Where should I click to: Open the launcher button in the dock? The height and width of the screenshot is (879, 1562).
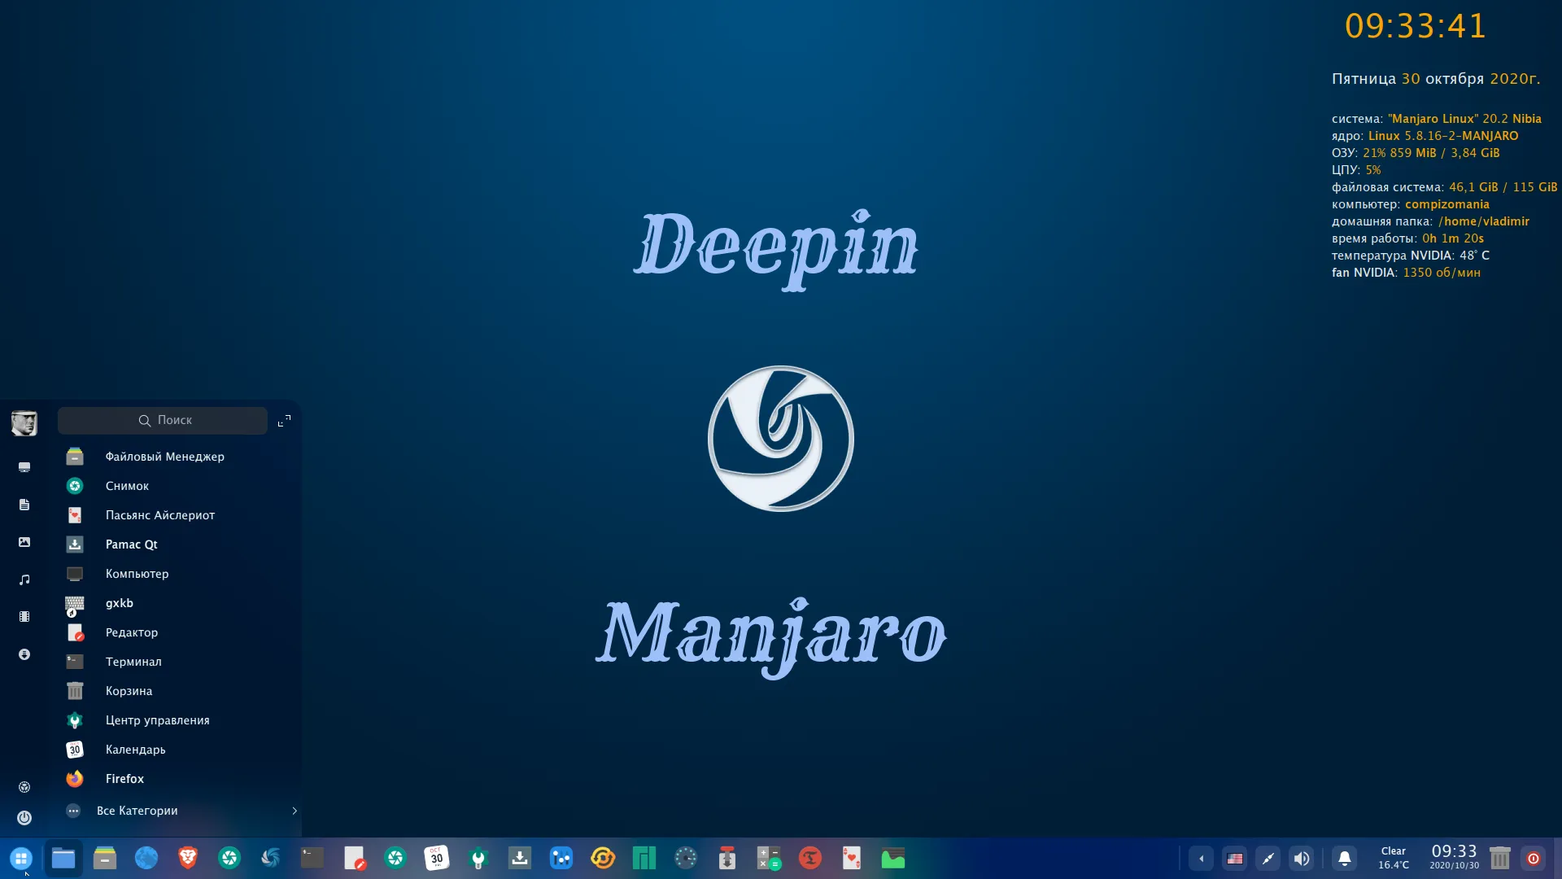coord(21,858)
